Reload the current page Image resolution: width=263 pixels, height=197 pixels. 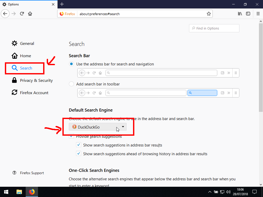tap(22, 14)
